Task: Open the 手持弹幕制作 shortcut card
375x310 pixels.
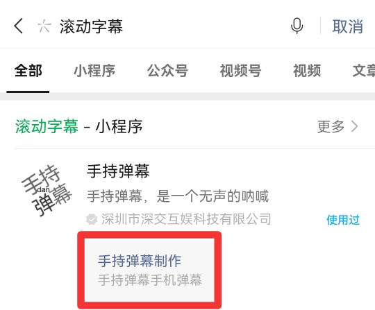Action: [149, 270]
